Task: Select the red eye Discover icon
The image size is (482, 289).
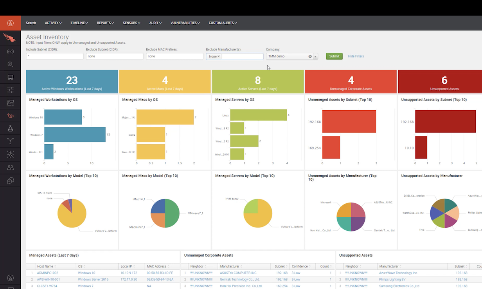Action: [10, 116]
